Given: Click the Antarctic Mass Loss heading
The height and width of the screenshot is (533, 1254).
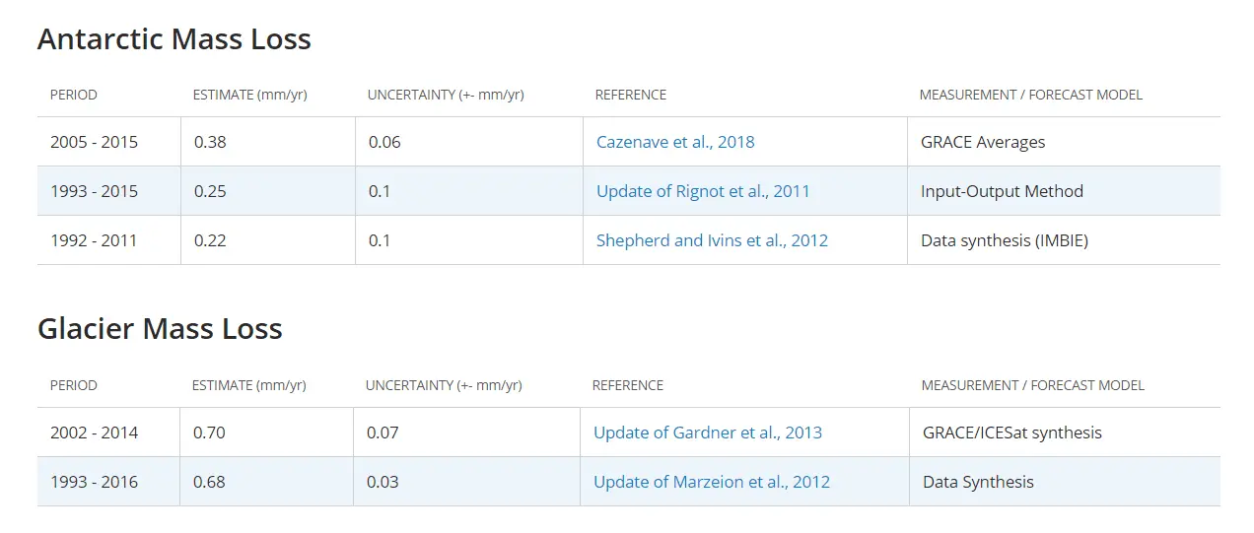Looking at the screenshot, I should (x=174, y=39).
